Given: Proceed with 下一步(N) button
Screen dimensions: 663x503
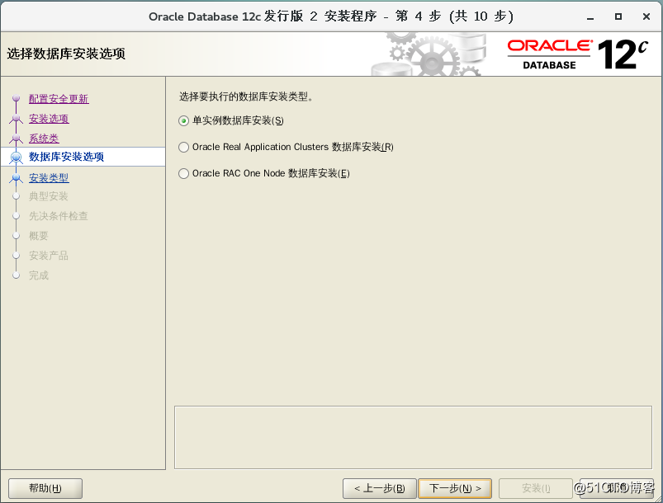Looking at the screenshot, I should tap(455, 489).
